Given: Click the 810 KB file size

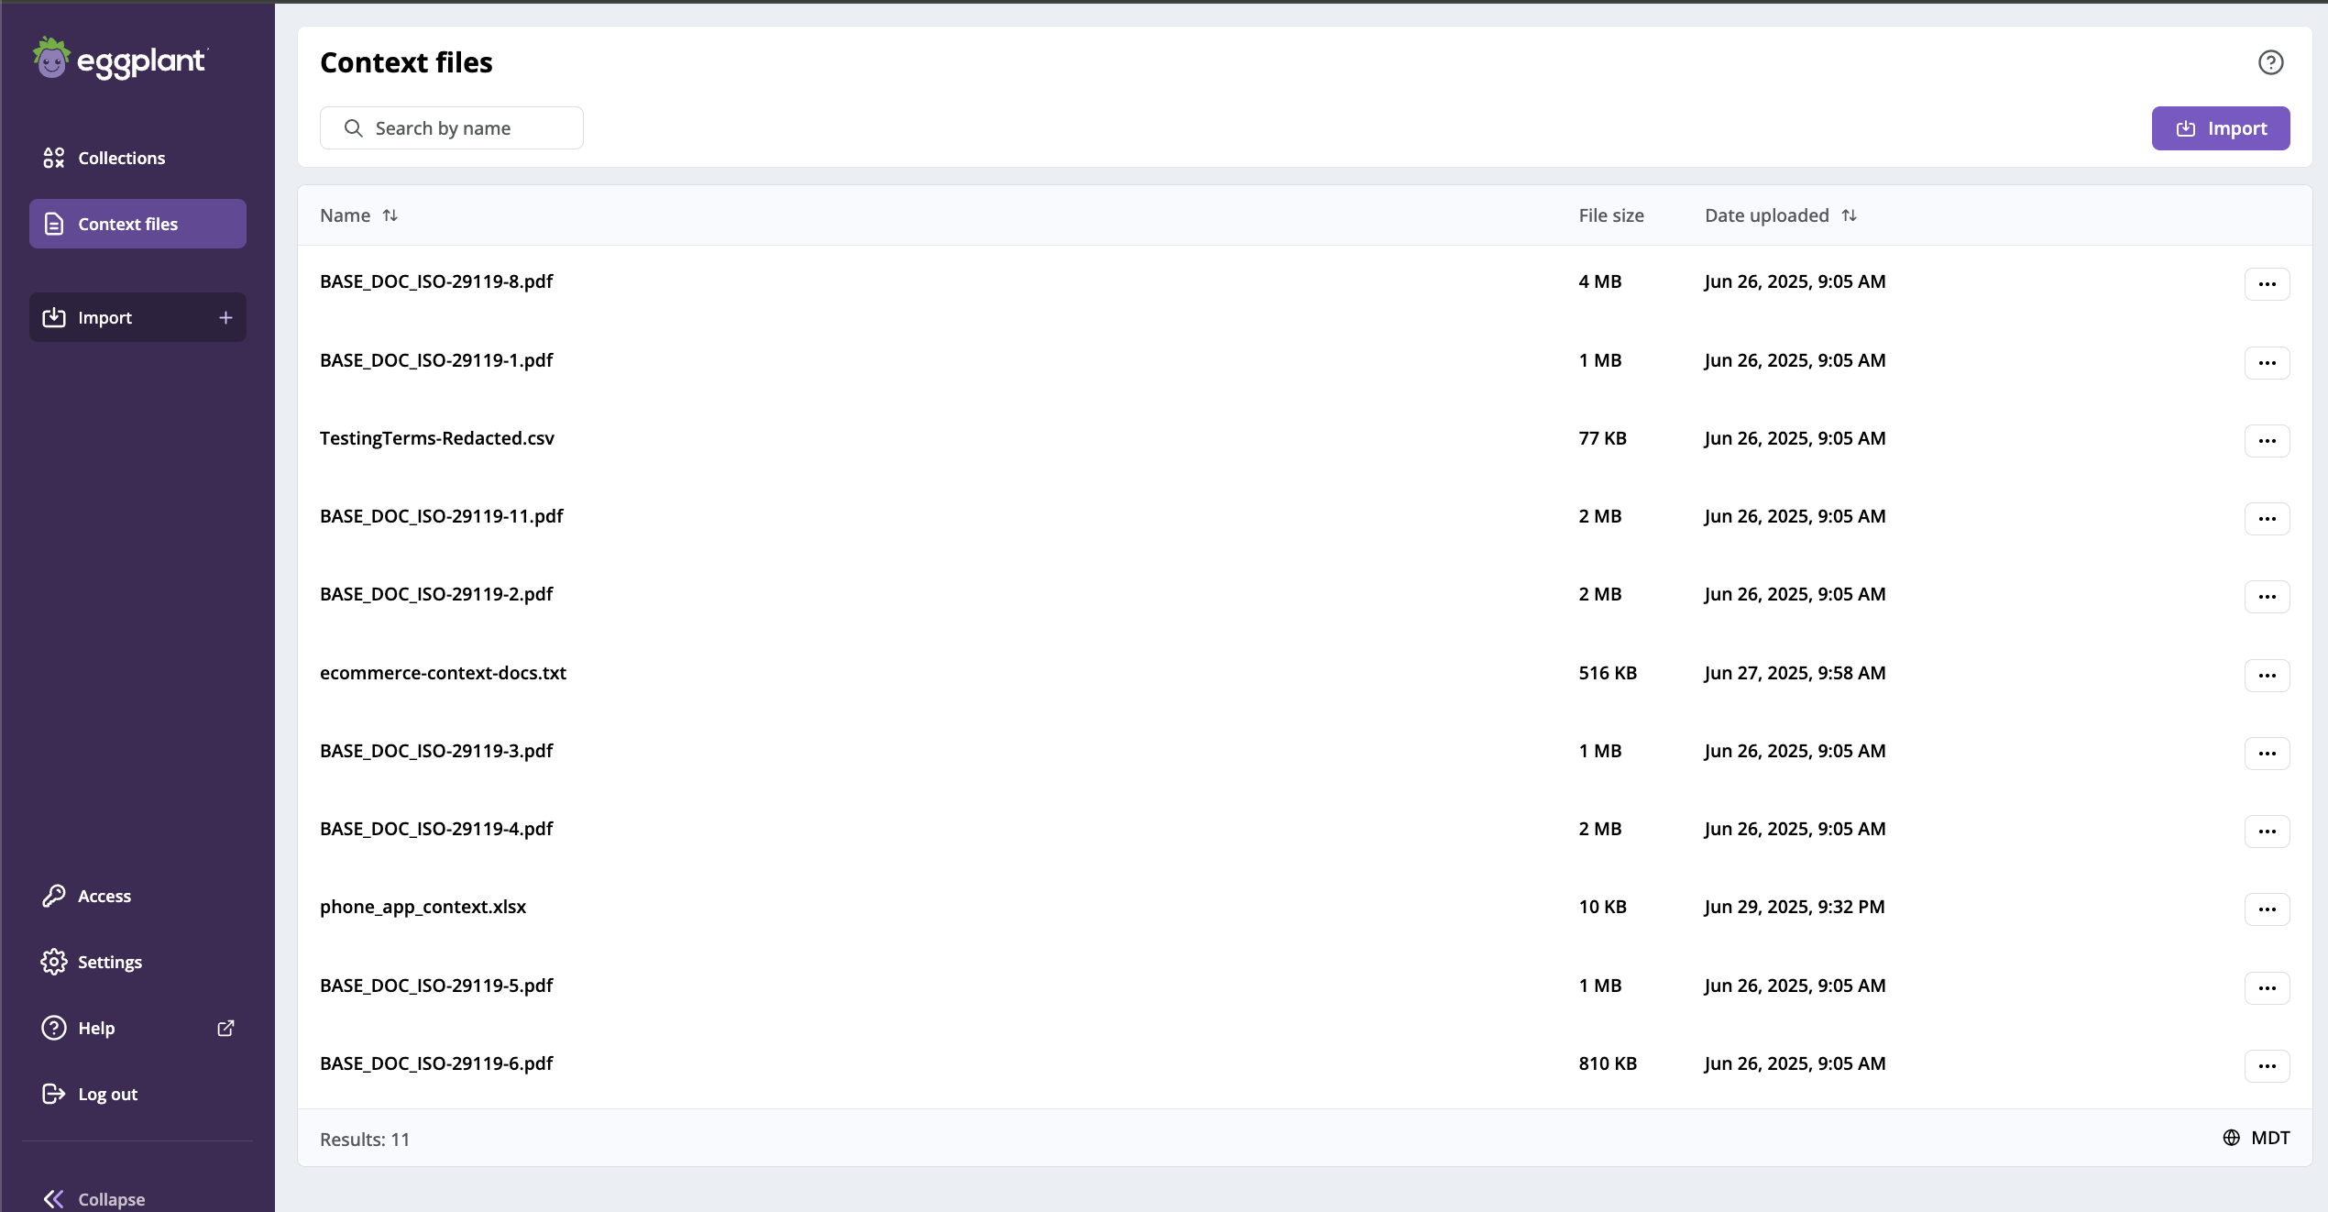Looking at the screenshot, I should 1608,1063.
